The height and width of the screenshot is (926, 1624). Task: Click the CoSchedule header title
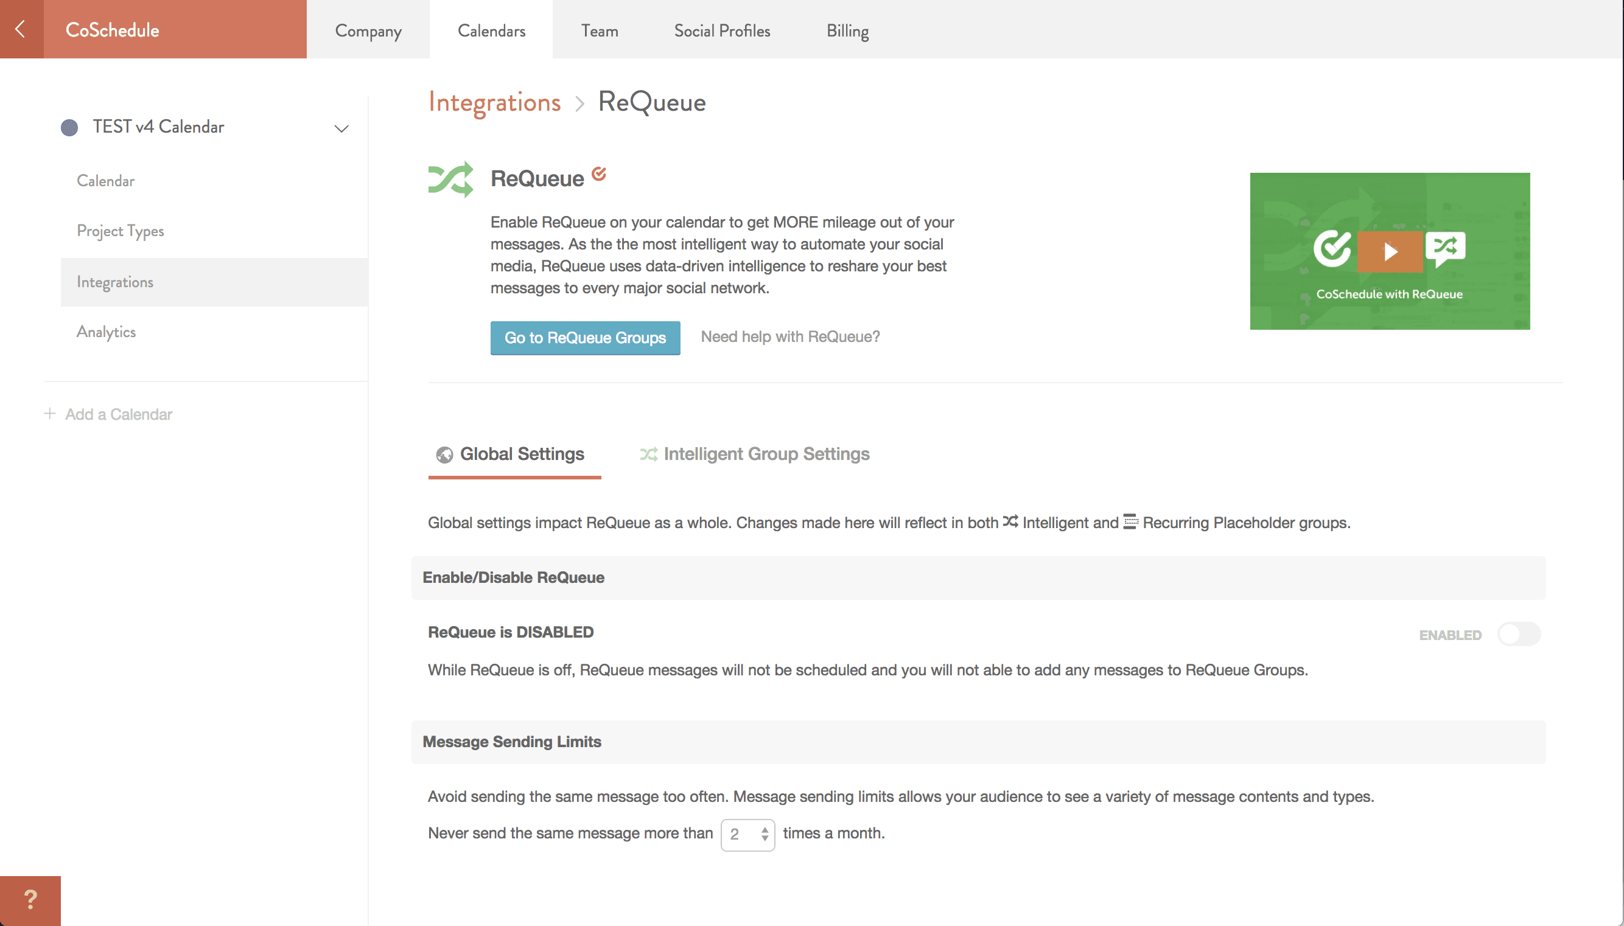point(112,30)
